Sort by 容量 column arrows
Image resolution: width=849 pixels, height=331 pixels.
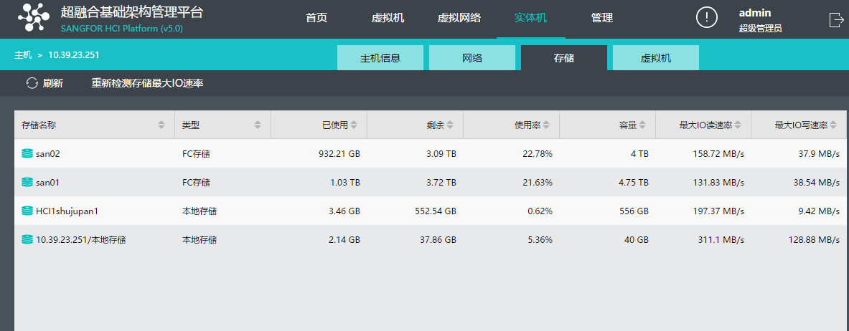[642, 125]
